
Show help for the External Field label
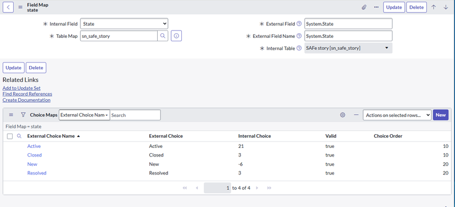[299, 24]
